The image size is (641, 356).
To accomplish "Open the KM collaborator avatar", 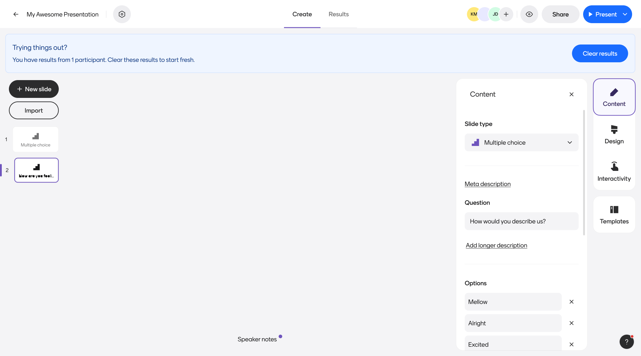I will coord(474,14).
